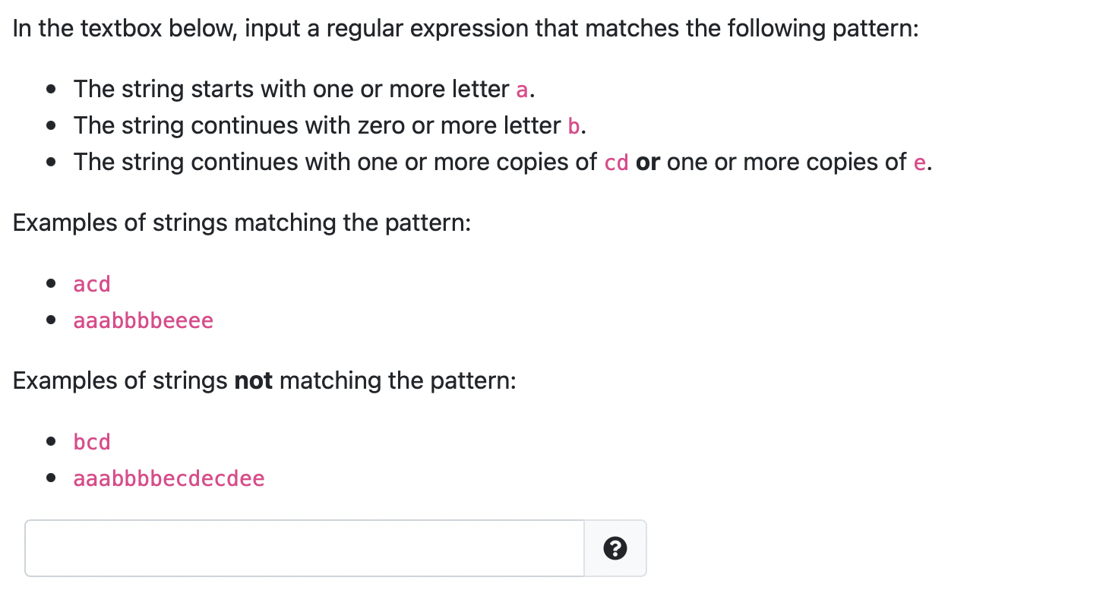Click the bold word "not"
The height and width of the screenshot is (612, 1106).
254,380
